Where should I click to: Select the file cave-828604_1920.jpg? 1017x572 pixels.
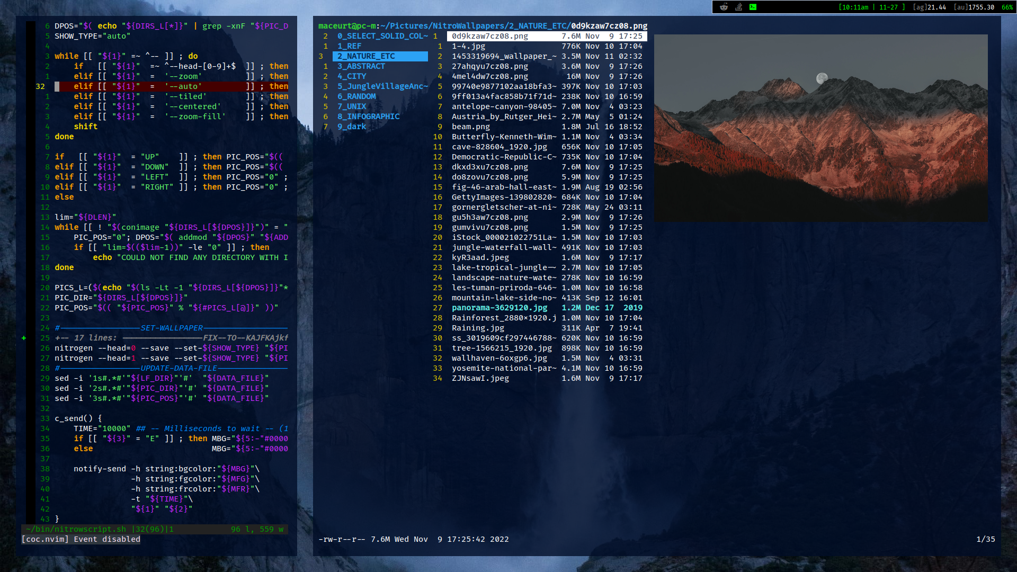[547, 147]
